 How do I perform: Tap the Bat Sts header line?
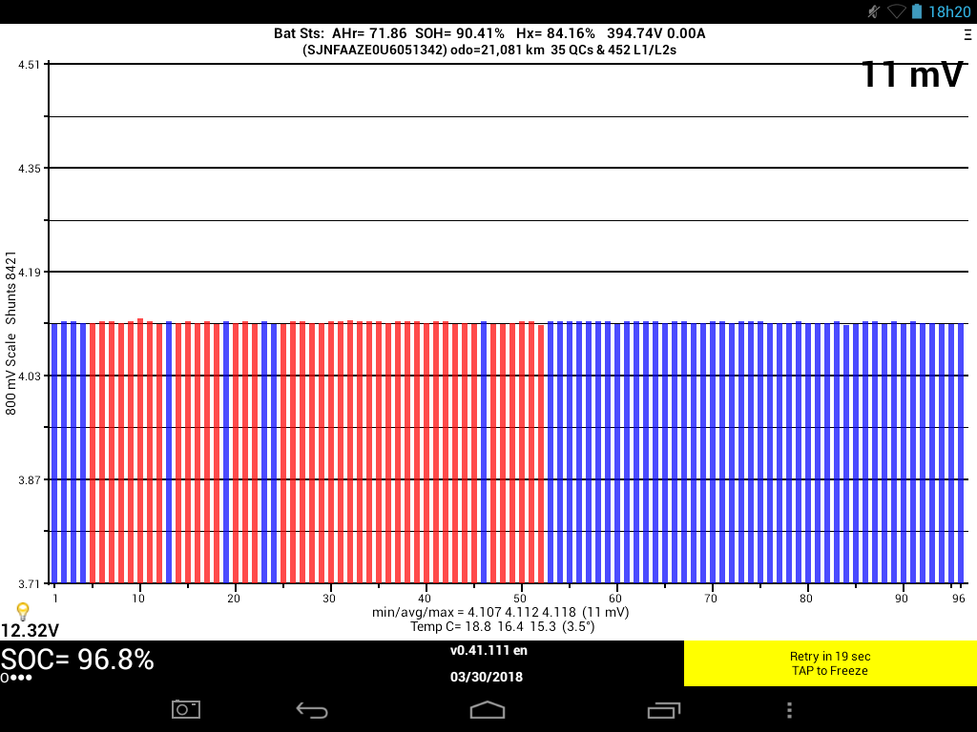(488, 33)
